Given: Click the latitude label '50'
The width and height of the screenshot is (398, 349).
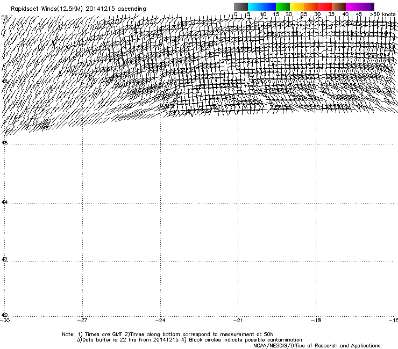Looking at the screenshot, I should tap(4, 18).
